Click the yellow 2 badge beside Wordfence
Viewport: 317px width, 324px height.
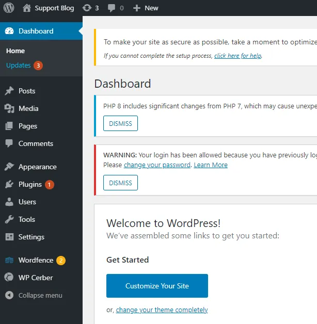(x=61, y=261)
